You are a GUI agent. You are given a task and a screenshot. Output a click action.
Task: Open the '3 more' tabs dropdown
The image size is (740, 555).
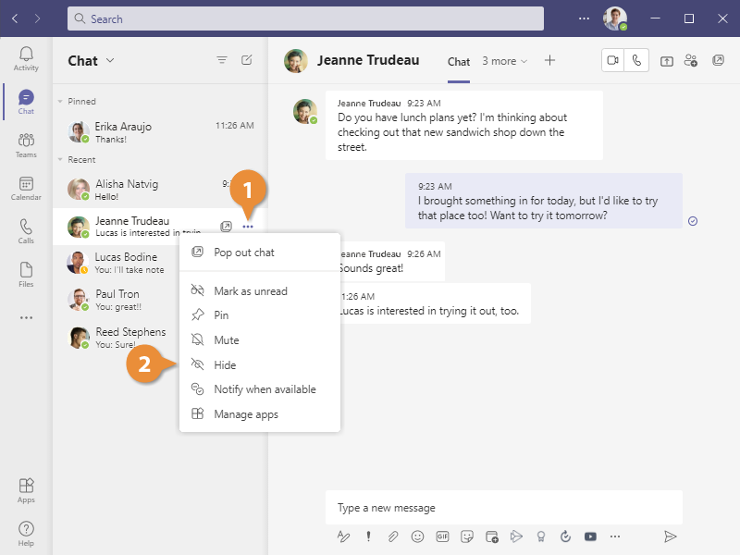coord(504,61)
